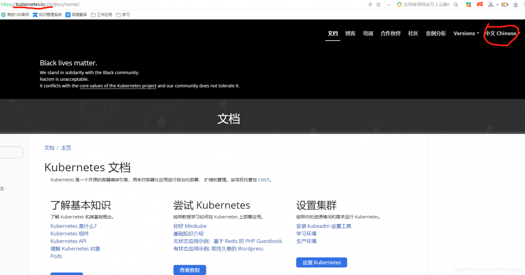Click the 设置集群 heading
Image resolution: width=525 pixels, height=275 pixels.
pyautogui.click(x=316, y=205)
